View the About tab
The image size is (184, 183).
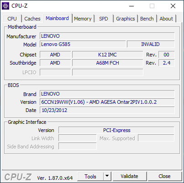(166, 19)
